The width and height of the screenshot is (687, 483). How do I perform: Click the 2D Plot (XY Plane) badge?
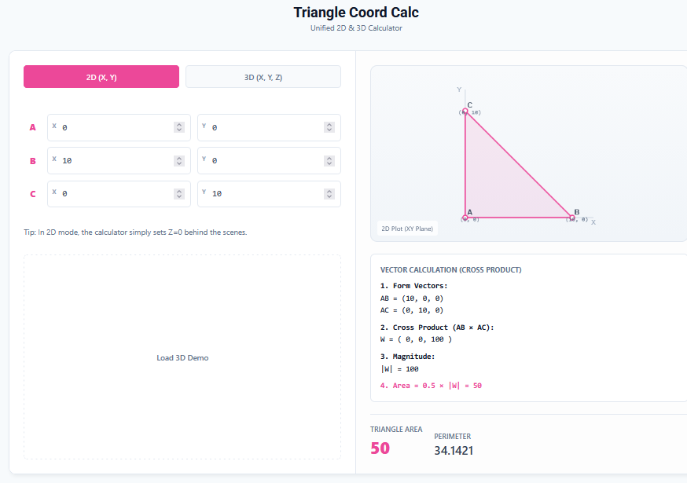tap(406, 228)
